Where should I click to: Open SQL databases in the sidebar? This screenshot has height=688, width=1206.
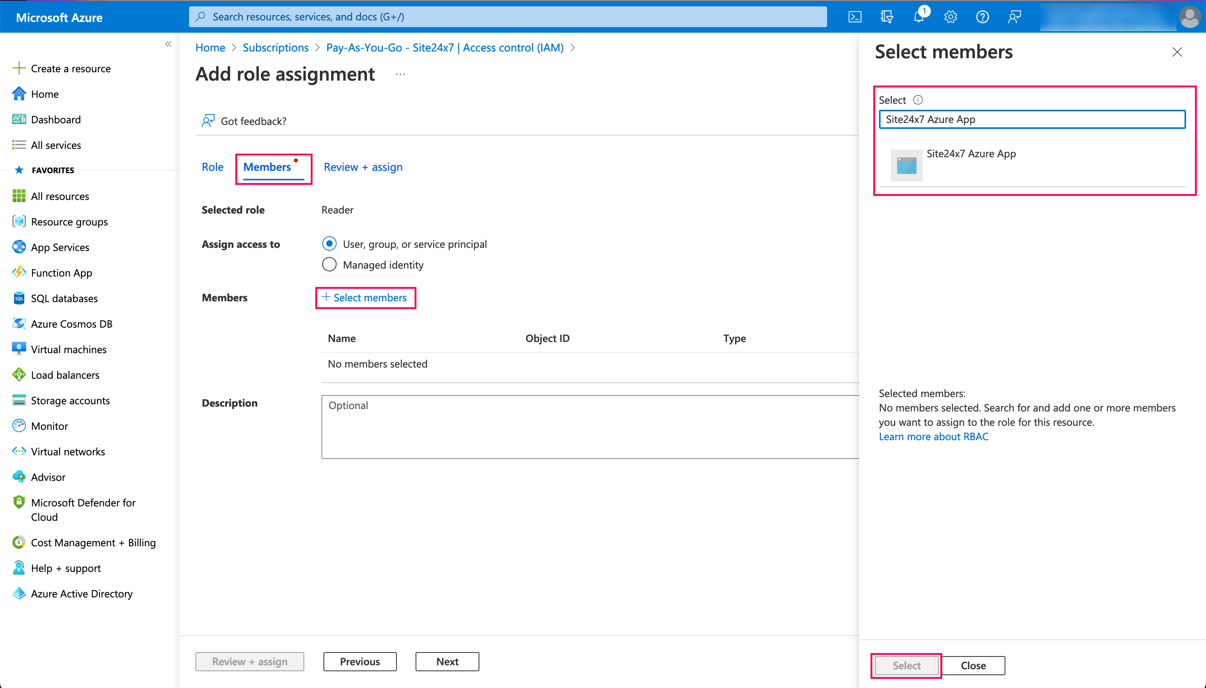tap(63, 298)
